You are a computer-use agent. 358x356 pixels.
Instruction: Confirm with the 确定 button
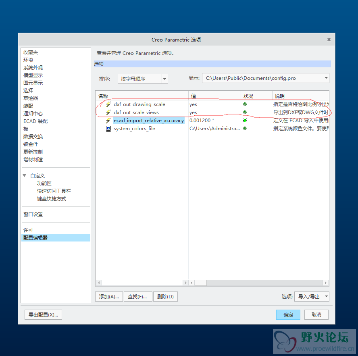(x=288, y=314)
